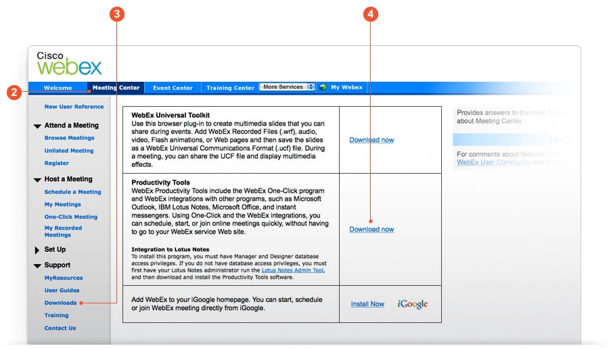
Task: Expand the Set Up section
Action: pos(37,250)
